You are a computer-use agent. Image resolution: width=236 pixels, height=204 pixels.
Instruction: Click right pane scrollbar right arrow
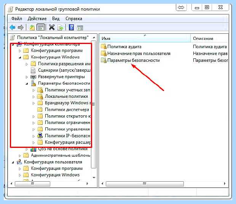pyautogui.click(x=225, y=184)
